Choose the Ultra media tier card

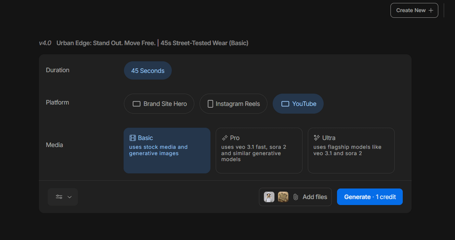[x=351, y=150]
